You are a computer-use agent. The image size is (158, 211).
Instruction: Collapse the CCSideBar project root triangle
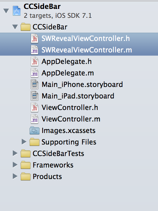click(x=6, y=11)
